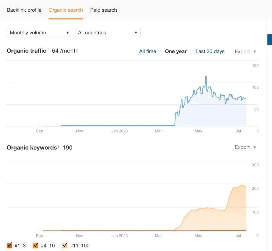Screen dimensions: 272x251
Task: Switch to Last 30 days range
Action: [x=210, y=51]
